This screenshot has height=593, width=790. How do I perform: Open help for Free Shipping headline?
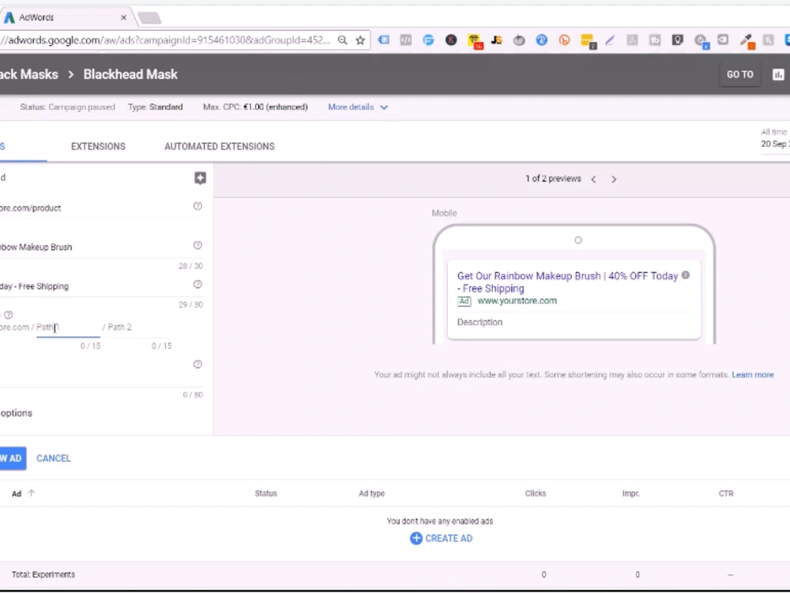point(197,285)
